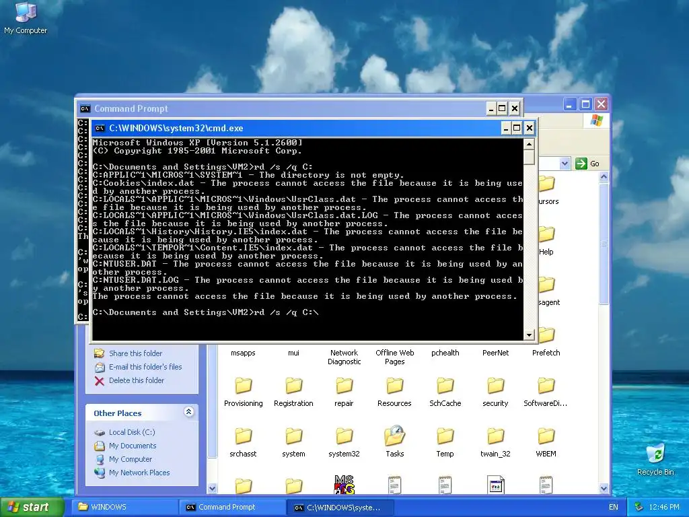689x517 pixels.
Task: Click the Start button
Action: click(x=32, y=507)
